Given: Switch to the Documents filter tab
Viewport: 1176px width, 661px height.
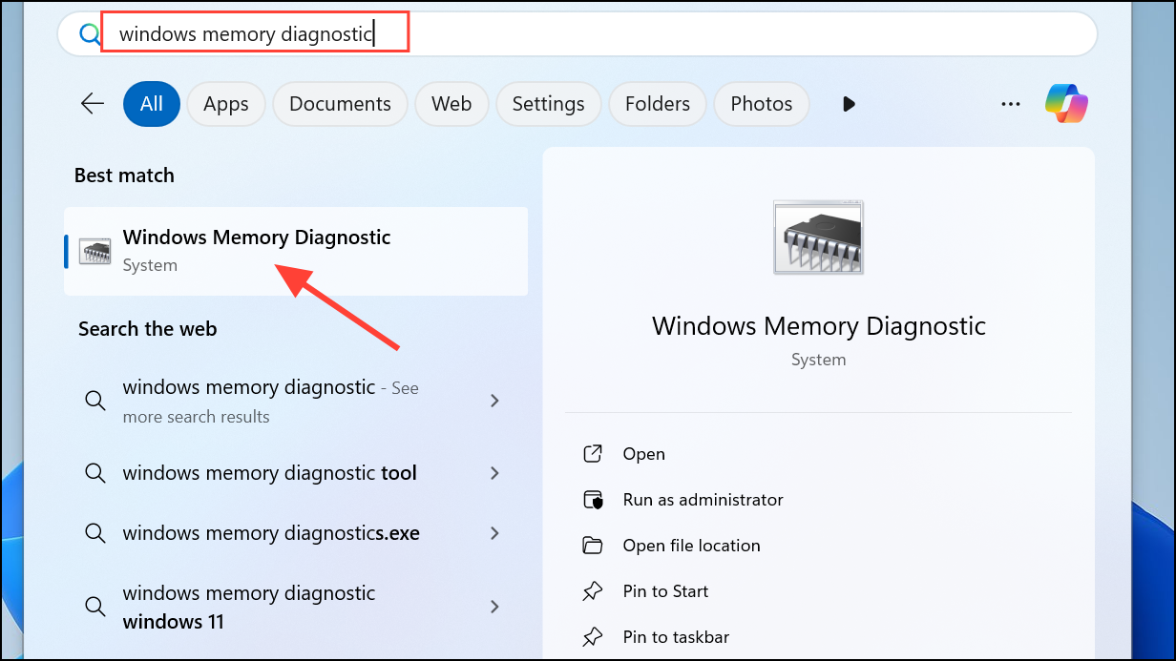Looking at the screenshot, I should 340,104.
